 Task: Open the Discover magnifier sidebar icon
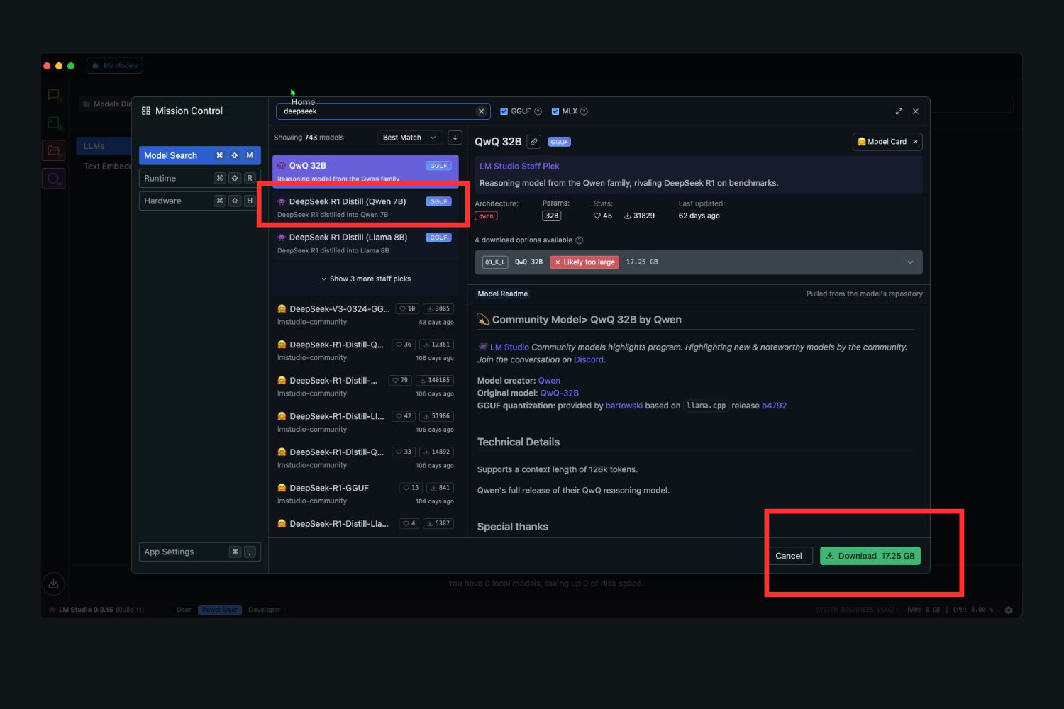(x=53, y=179)
